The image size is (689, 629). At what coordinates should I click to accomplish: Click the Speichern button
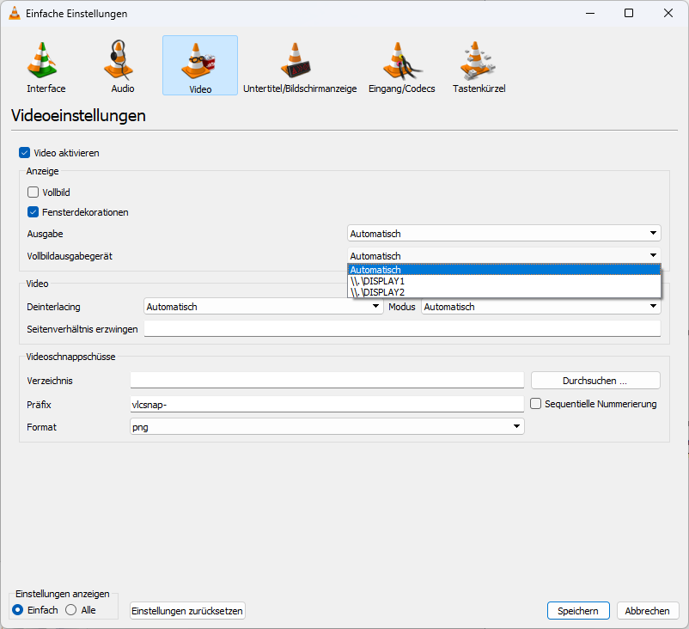[x=578, y=611]
